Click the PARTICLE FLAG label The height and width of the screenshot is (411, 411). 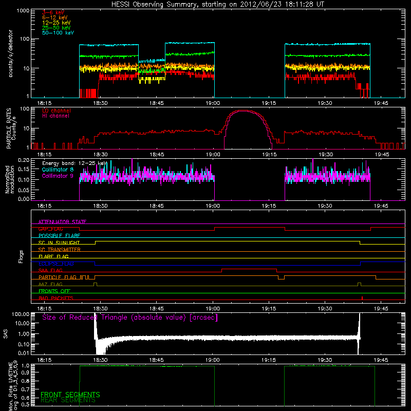tap(58, 277)
